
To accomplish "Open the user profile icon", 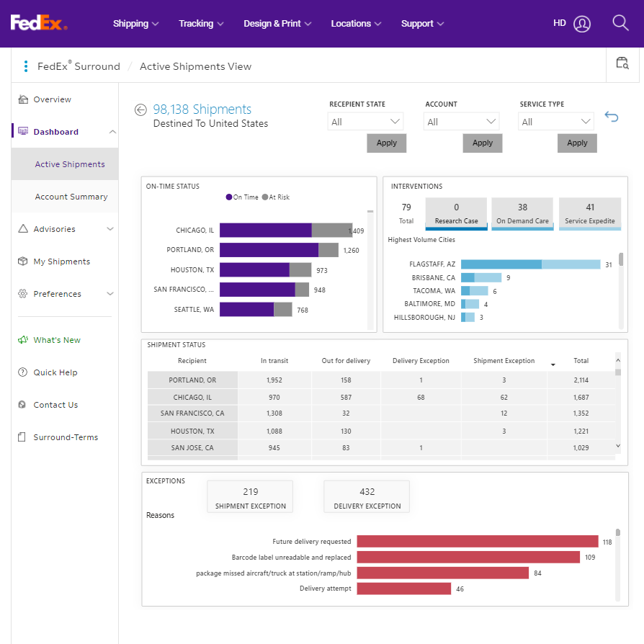I will coord(582,24).
